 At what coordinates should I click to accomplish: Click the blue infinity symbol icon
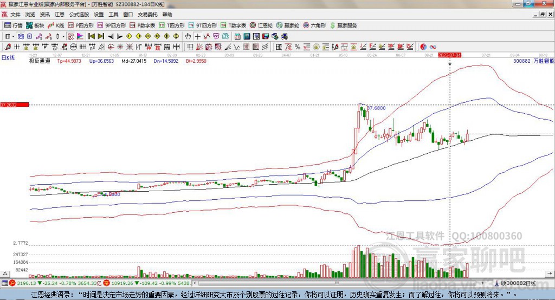pos(433,47)
